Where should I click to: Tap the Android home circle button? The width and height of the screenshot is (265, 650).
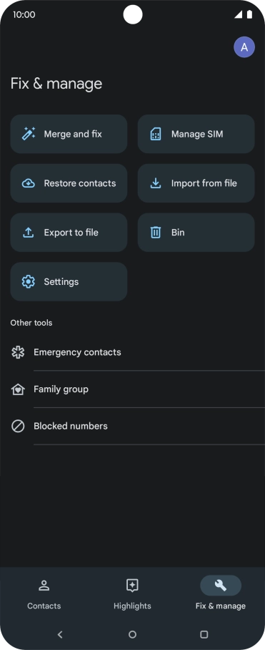(132, 634)
